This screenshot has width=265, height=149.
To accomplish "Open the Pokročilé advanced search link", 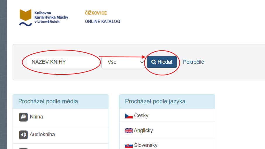I will [x=193, y=62].
